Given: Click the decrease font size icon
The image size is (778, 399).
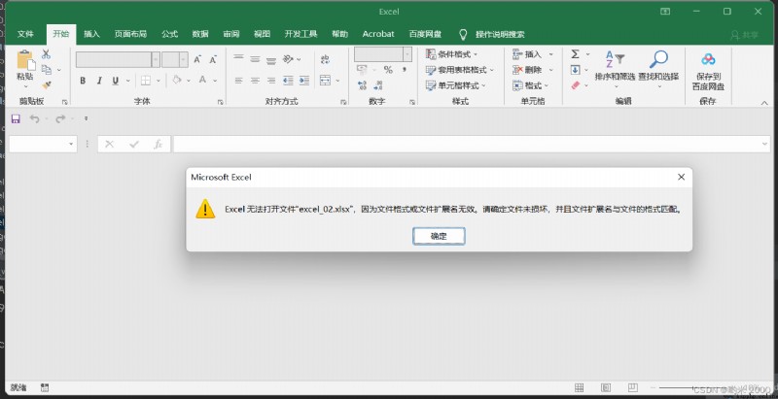Looking at the screenshot, I should 213,60.
